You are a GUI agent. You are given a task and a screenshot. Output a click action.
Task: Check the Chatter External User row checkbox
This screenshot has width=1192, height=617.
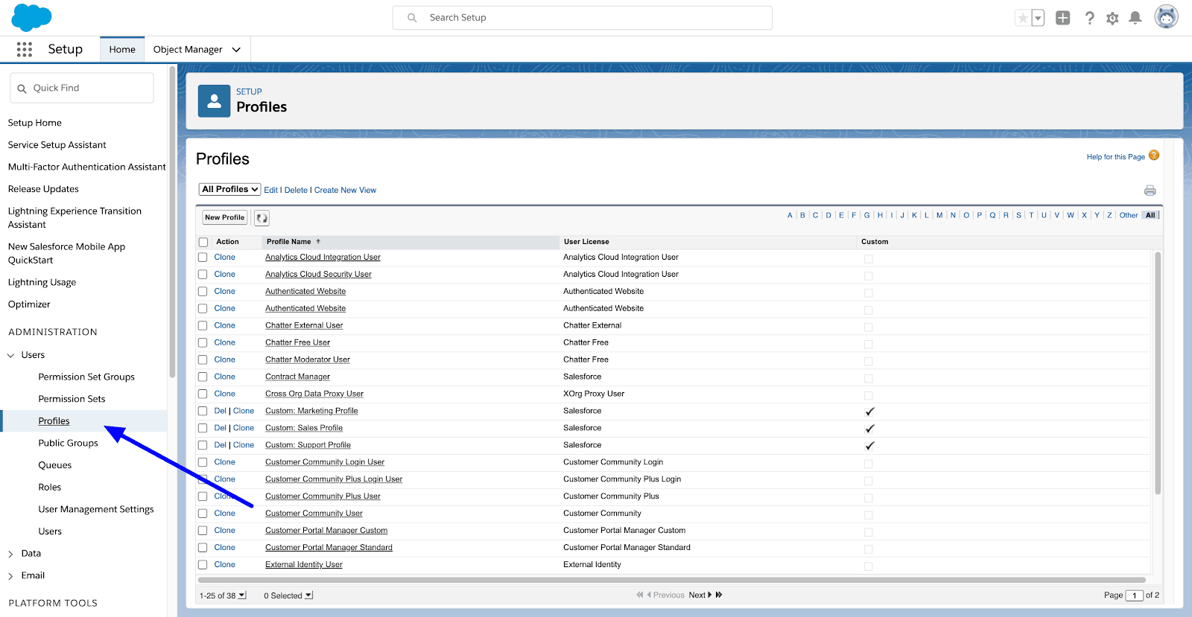(203, 326)
